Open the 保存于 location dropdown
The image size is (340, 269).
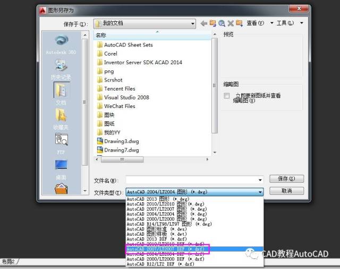pos(144,23)
